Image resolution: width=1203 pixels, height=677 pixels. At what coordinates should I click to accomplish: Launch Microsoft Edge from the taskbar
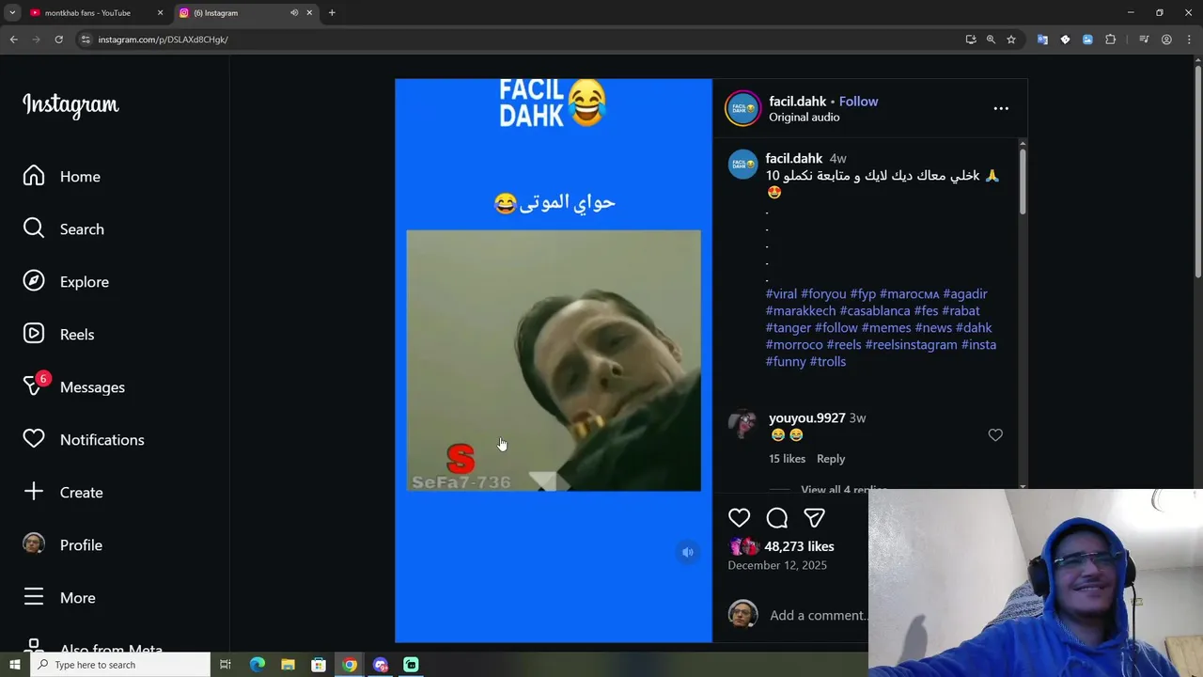pyautogui.click(x=257, y=665)
